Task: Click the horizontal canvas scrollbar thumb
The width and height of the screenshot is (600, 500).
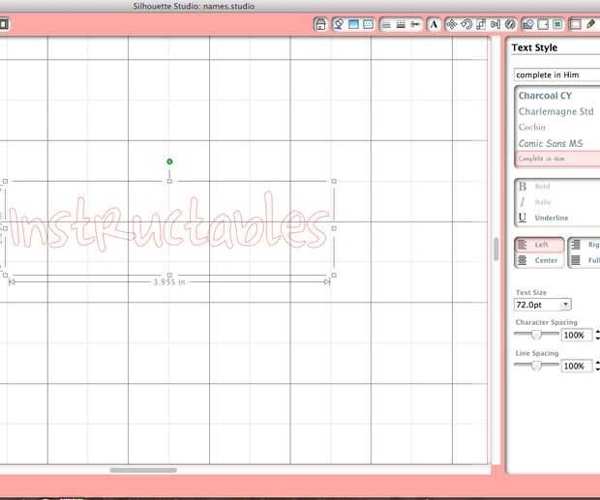Action: (143, 470)
